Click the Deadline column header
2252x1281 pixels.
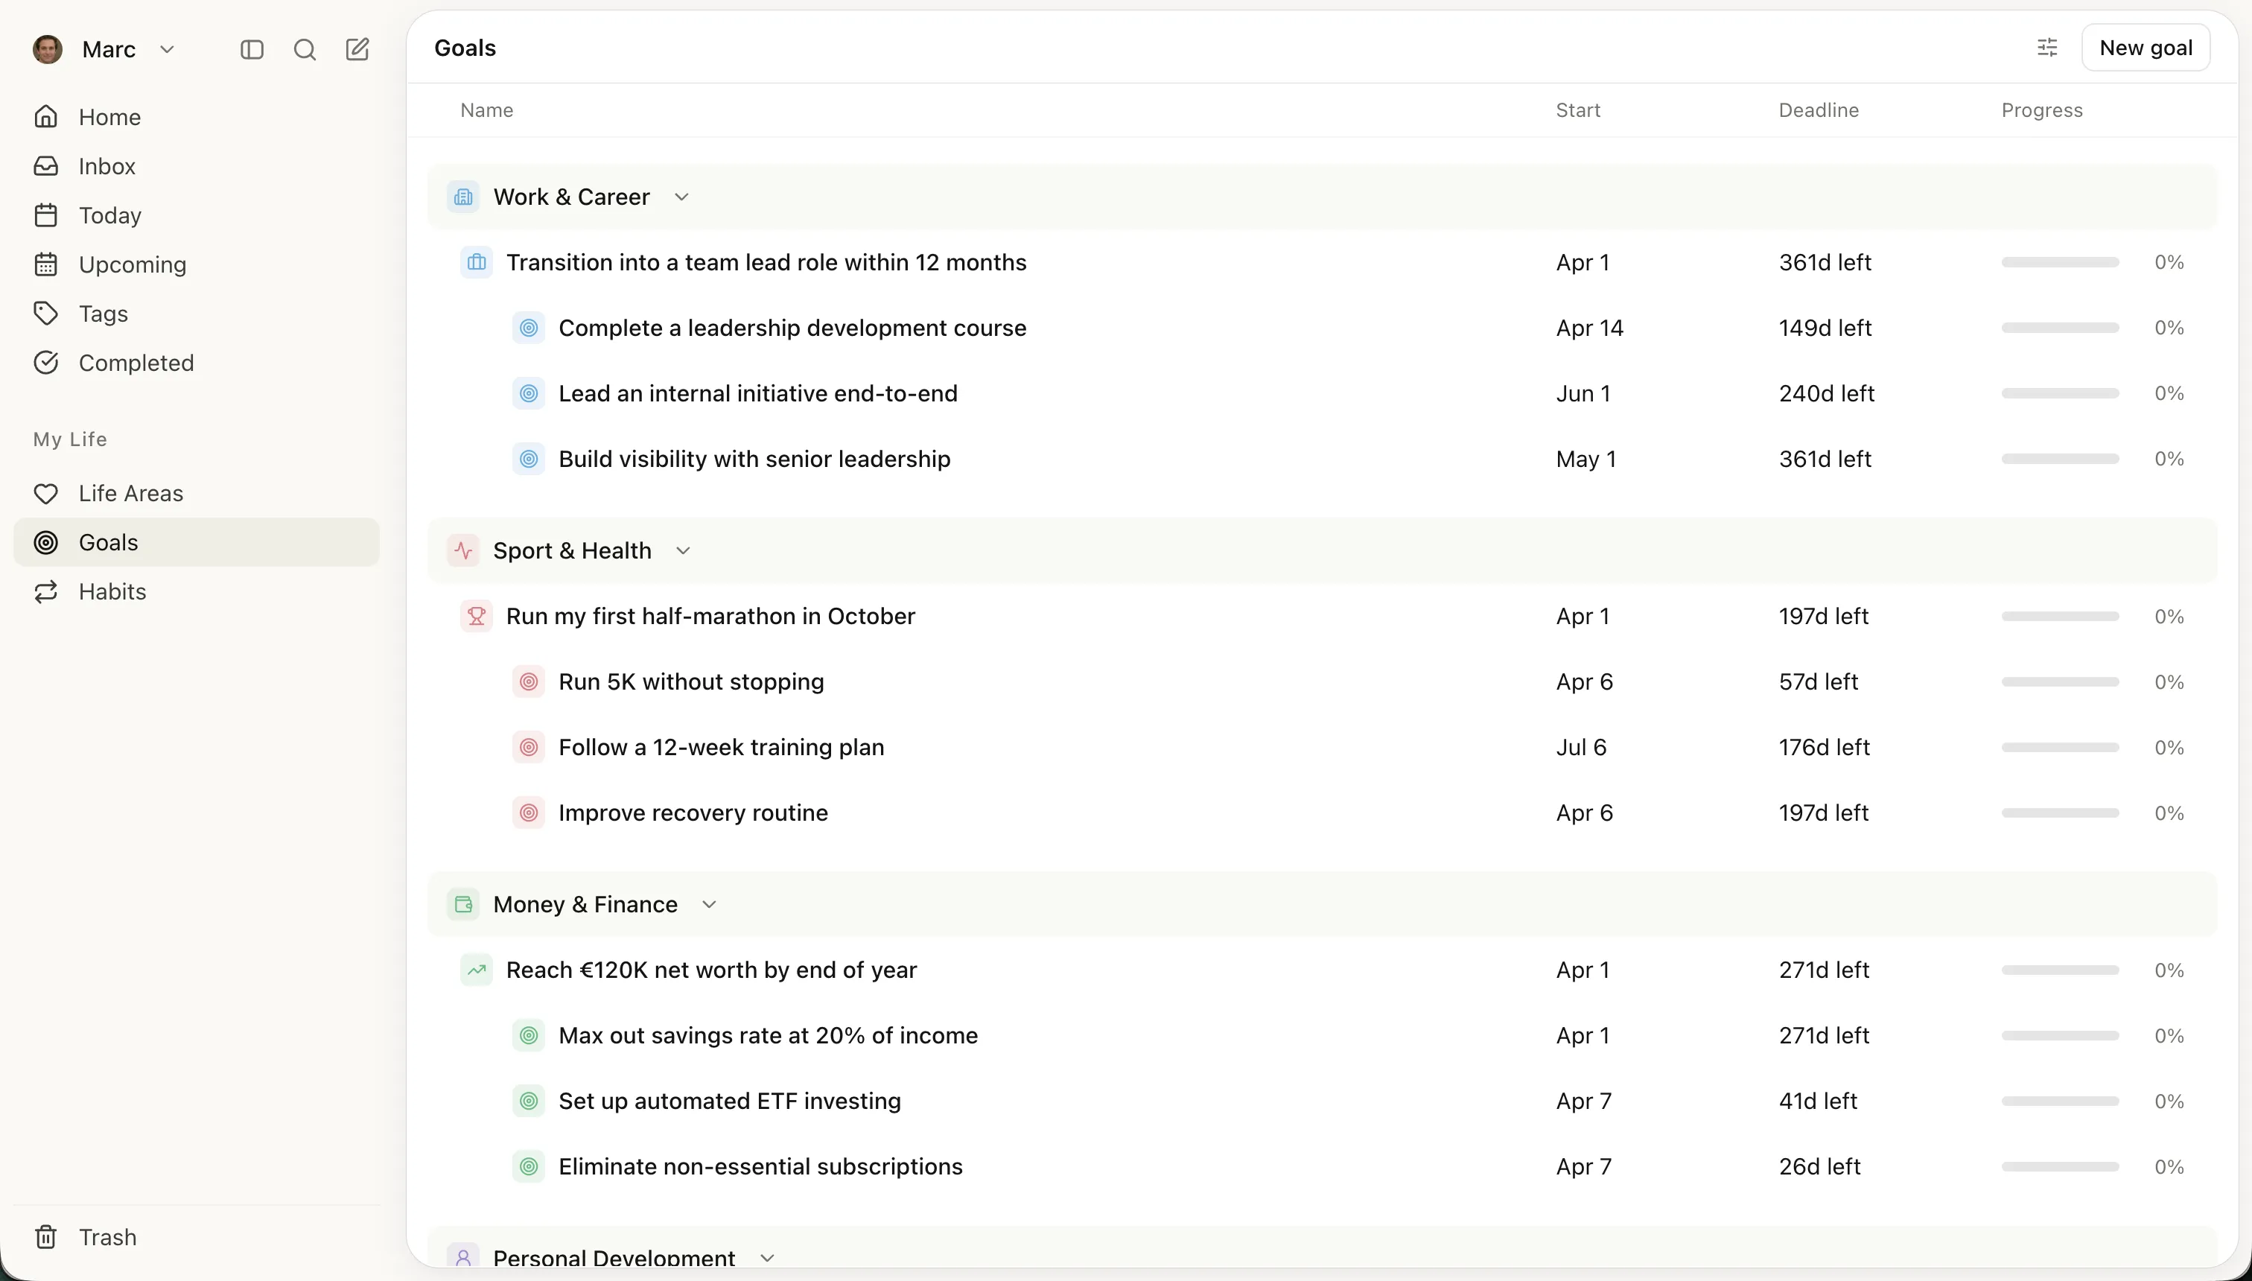(x=1819, y=110)
